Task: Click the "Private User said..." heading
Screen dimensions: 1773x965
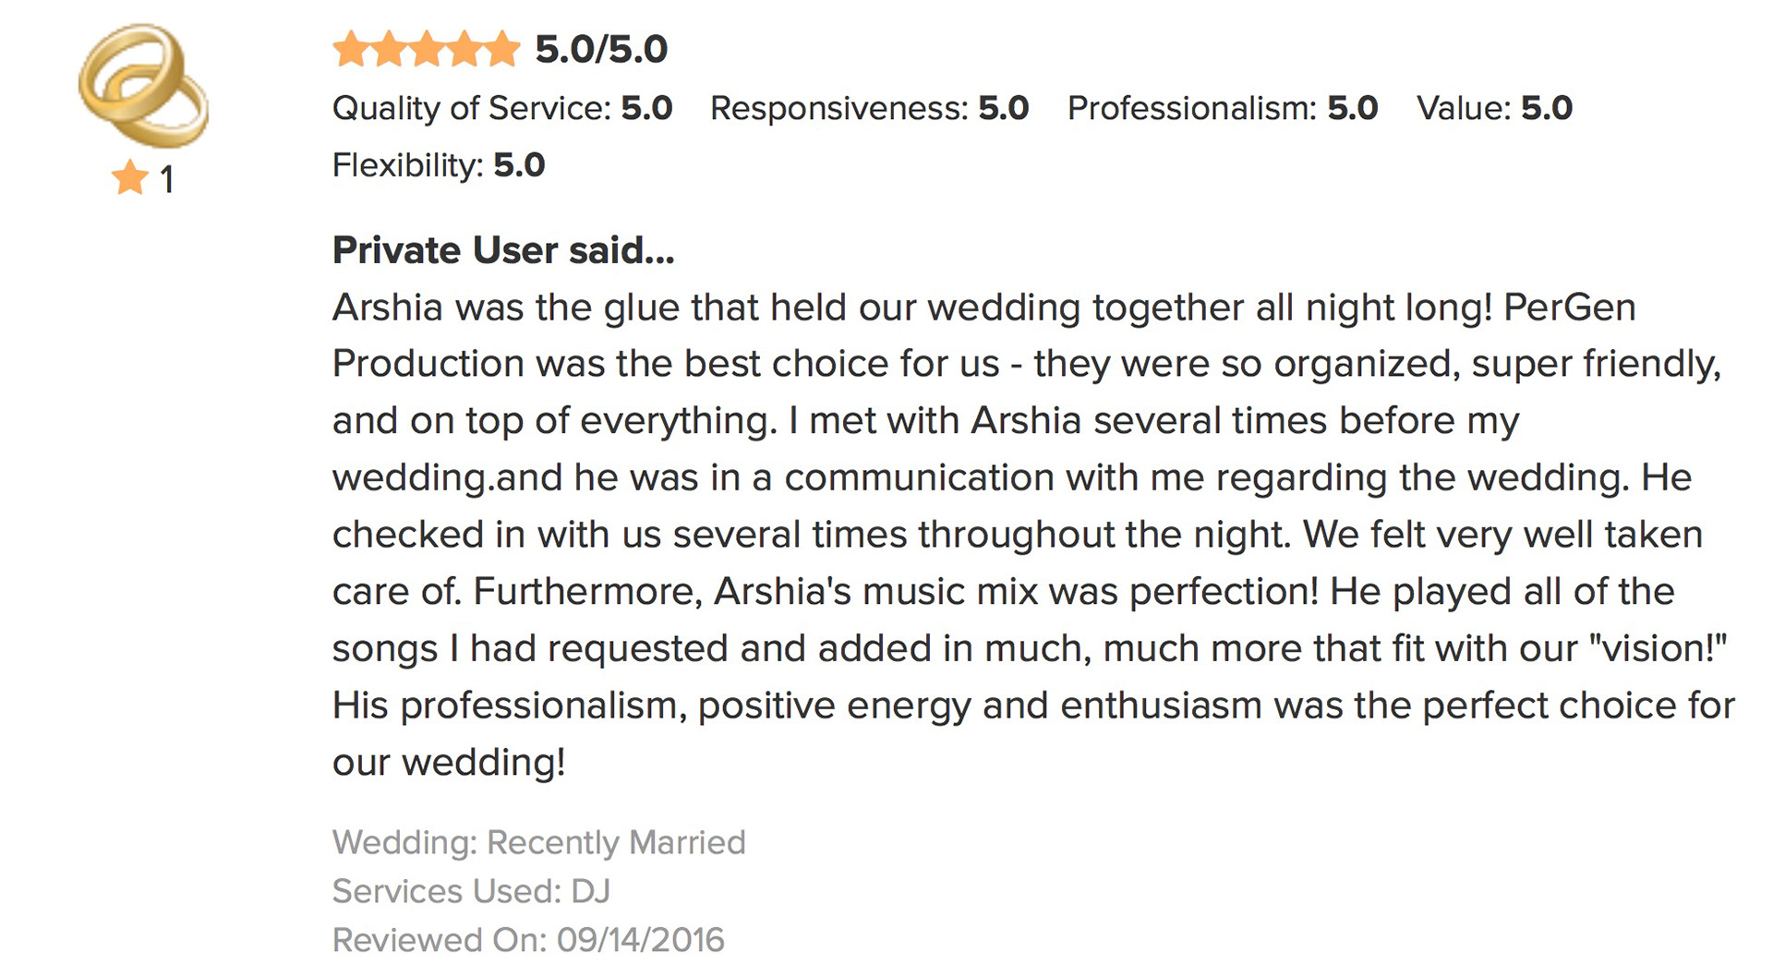Action: point(503,250)
